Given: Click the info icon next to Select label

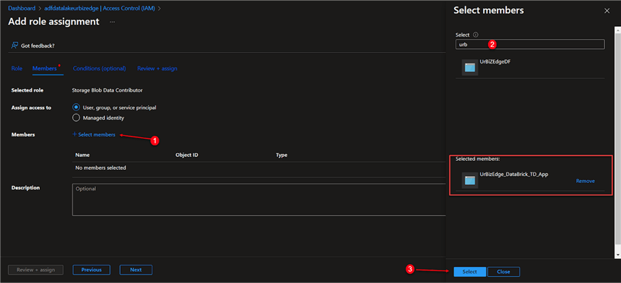Looking at the screenshot, I should click(475, 35).
